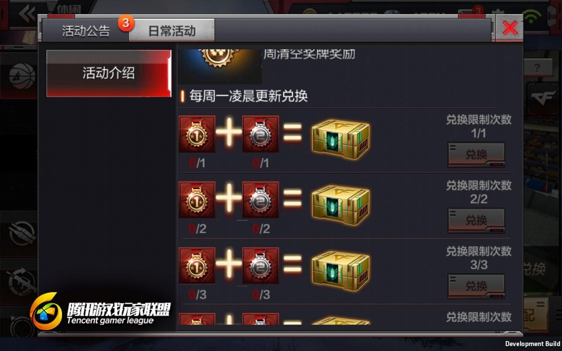Open the 日常活动 tab
The image size is (562, 351).
tap(172, 30)
